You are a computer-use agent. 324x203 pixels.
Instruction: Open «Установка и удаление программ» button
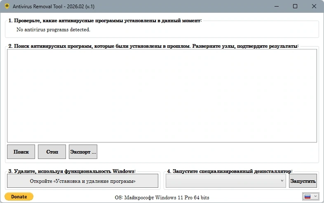pyautogui.click(x=83, y=181)
